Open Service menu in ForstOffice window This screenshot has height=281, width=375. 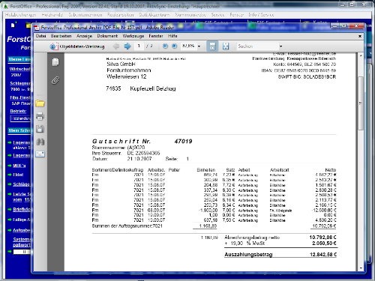pos(217,15)
